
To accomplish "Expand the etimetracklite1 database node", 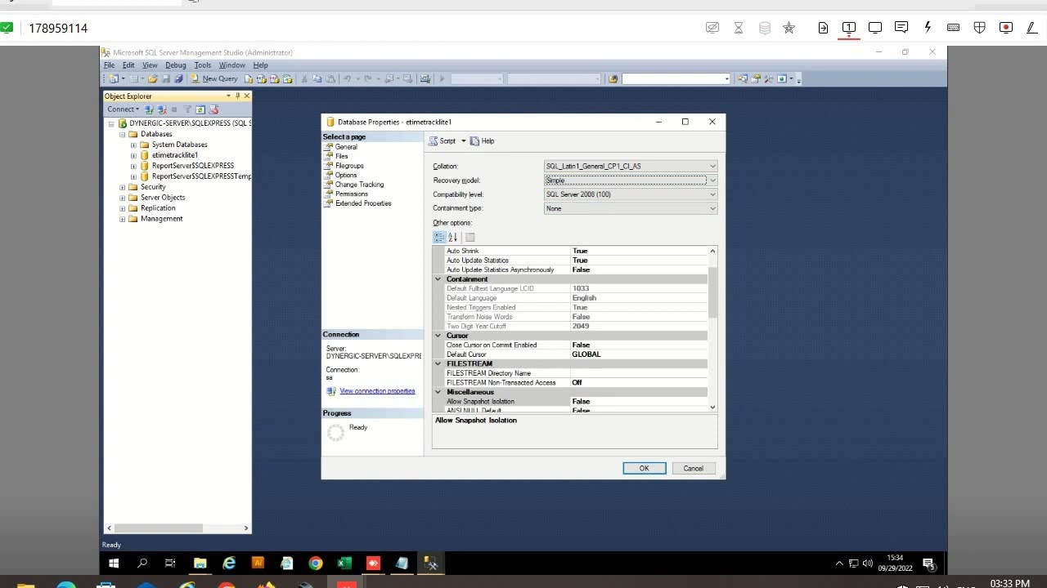I will tap(133, 155).
